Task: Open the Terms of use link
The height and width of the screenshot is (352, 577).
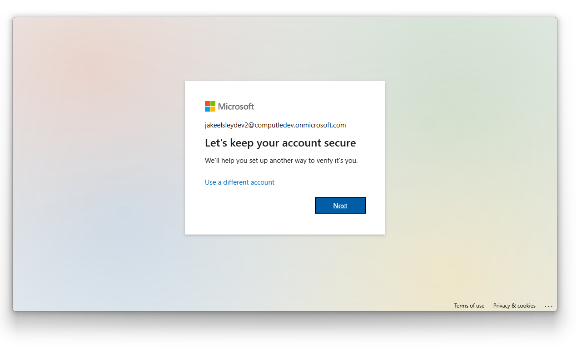Action: click(469, 306)
